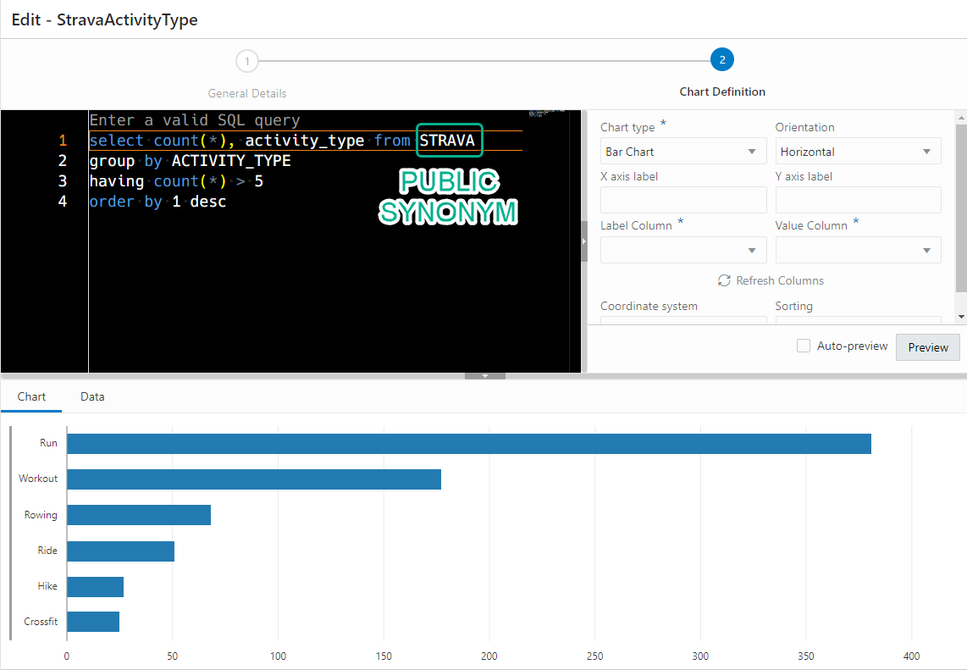Click the SQL query editor line 1
Viewport: 967px width, 670px height.
click(x=306, y=141)
